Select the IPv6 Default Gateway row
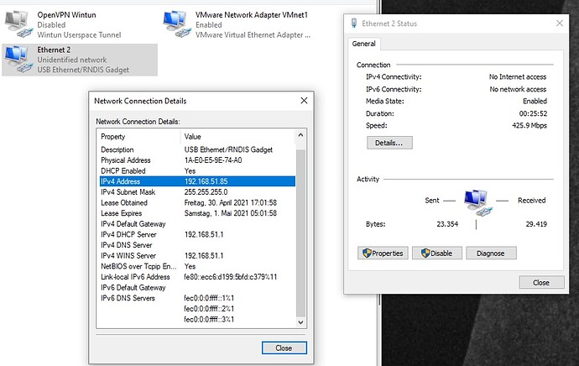The height and width of the screenshot is (366, 579). pyautogui.click(x=197, y=287)
